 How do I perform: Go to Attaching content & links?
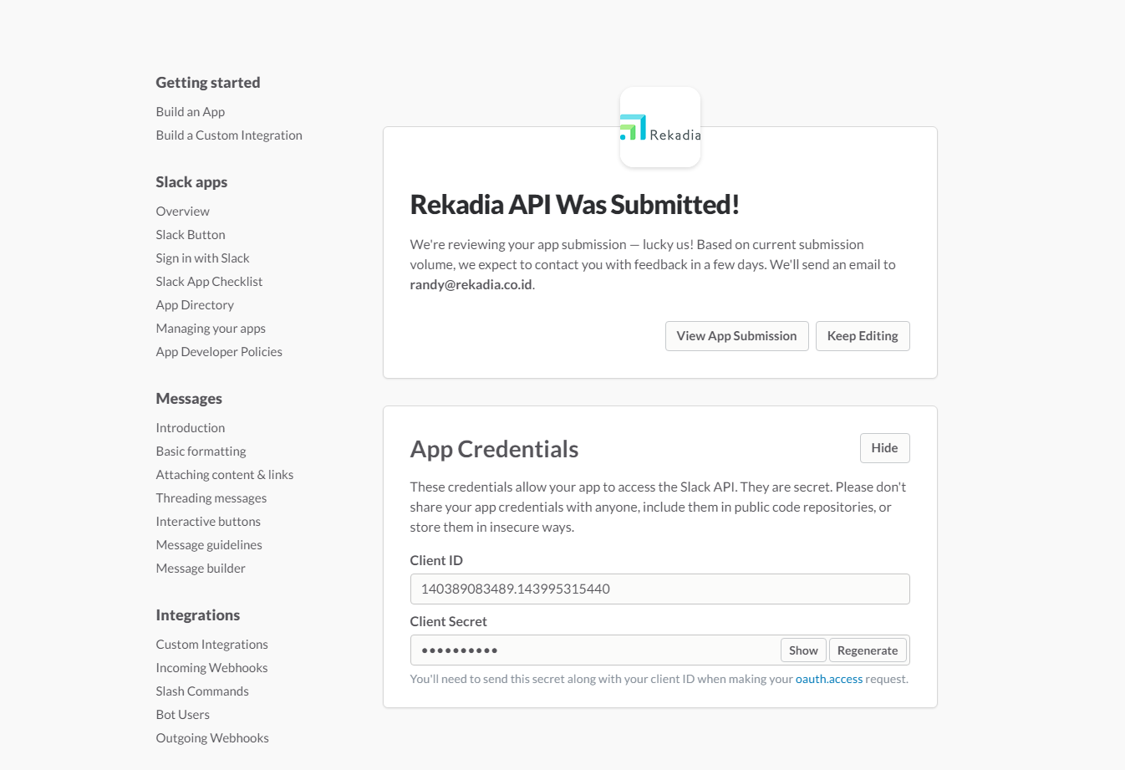(x=225, y=475)
